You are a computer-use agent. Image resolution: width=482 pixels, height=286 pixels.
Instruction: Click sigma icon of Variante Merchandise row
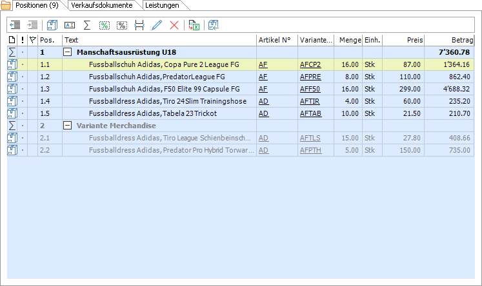12,126
